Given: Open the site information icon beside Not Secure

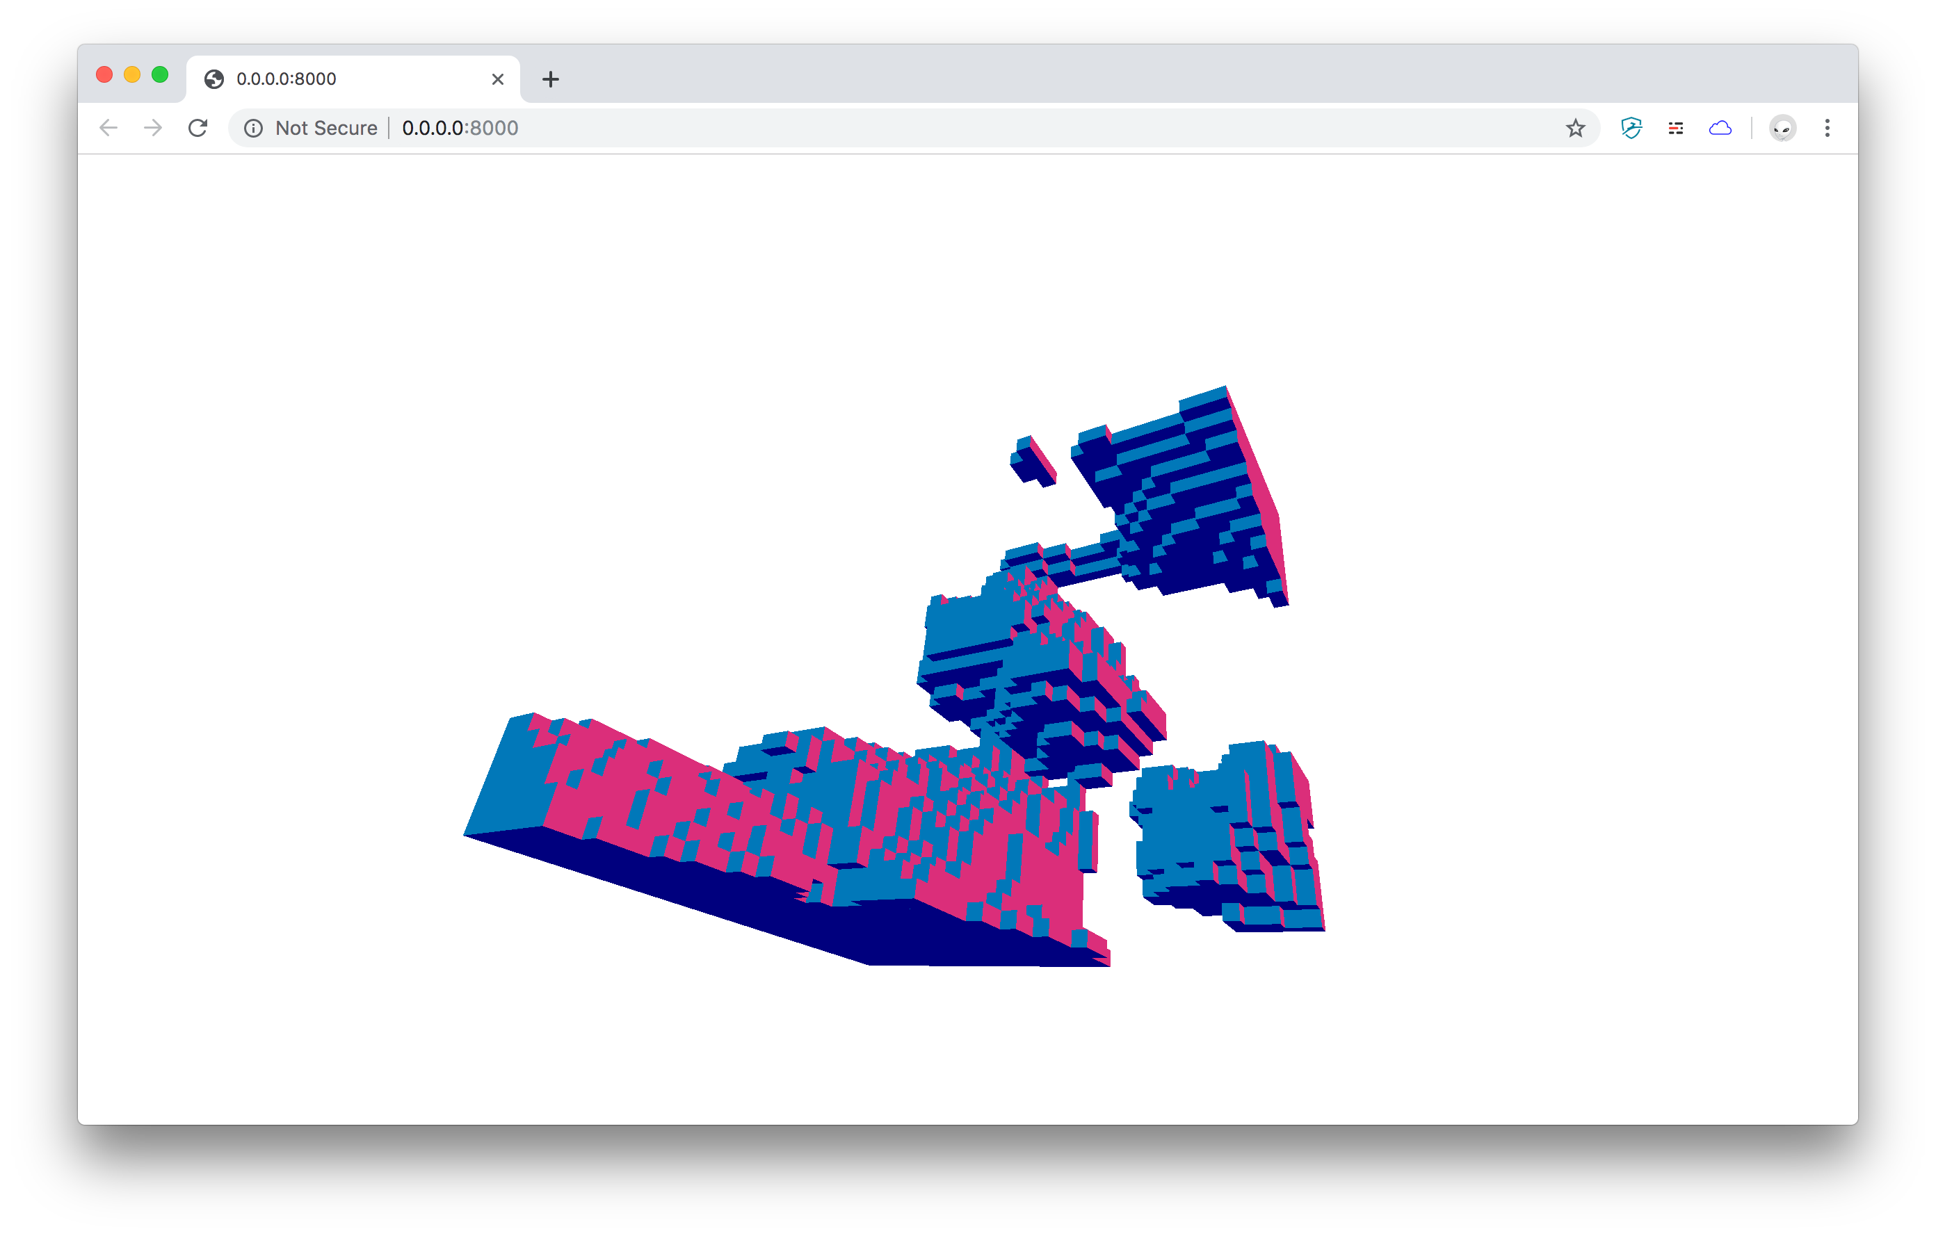Looking at the screenshot, I should coord(253,128).
